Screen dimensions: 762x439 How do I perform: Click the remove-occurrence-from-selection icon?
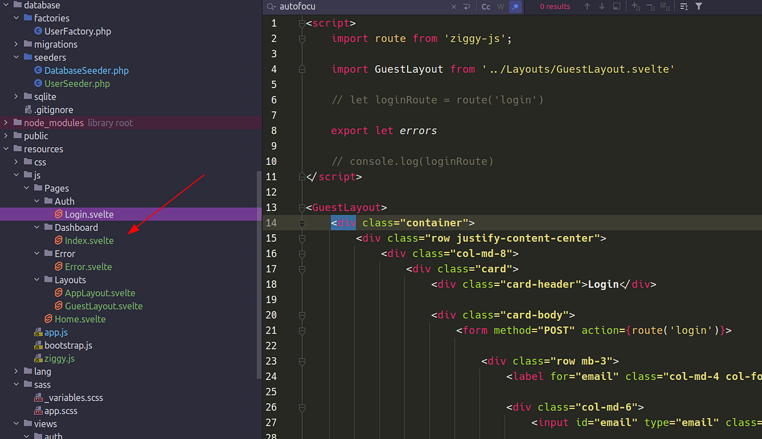coord(652,7)
